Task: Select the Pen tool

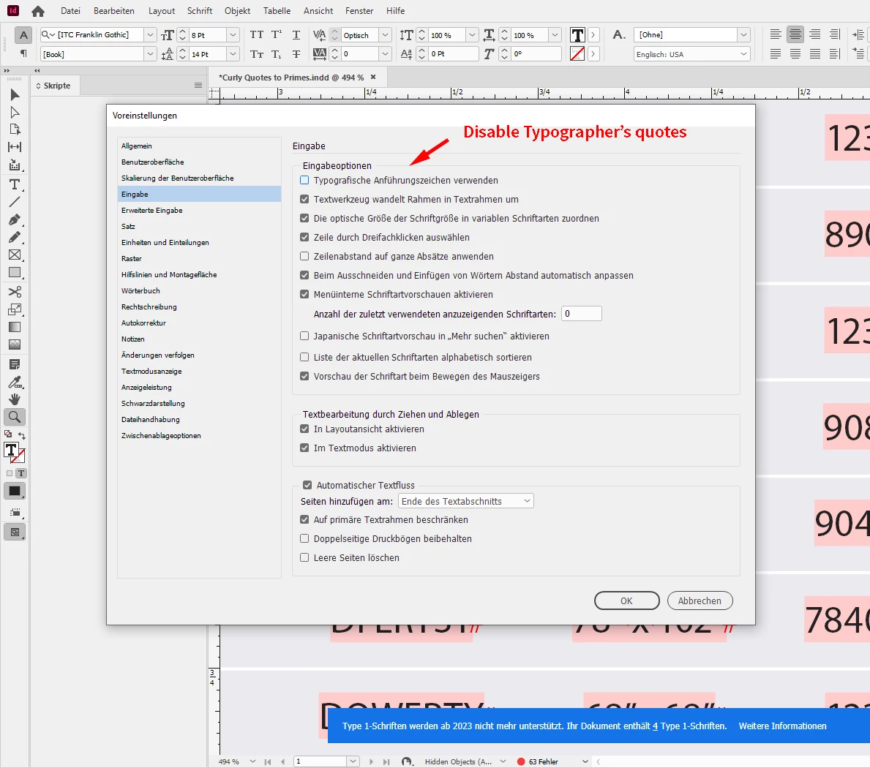Action: point(15,219)
